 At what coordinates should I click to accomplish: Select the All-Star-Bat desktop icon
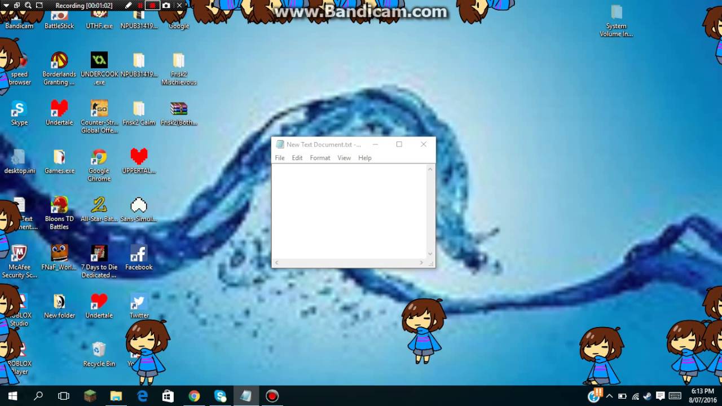[99, 209]
